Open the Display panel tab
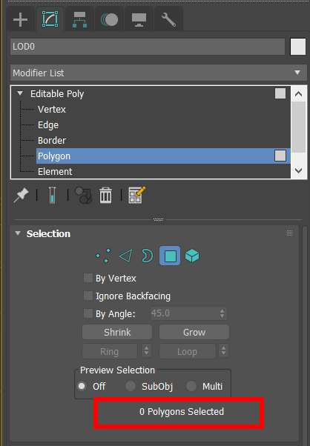Image resolution: width=310 pixels, height=446 pixels. [139, 19]
